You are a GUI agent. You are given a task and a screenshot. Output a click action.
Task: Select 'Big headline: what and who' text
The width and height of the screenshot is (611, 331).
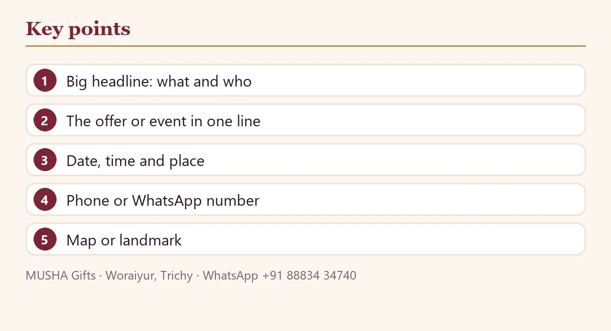pos(159,81)
